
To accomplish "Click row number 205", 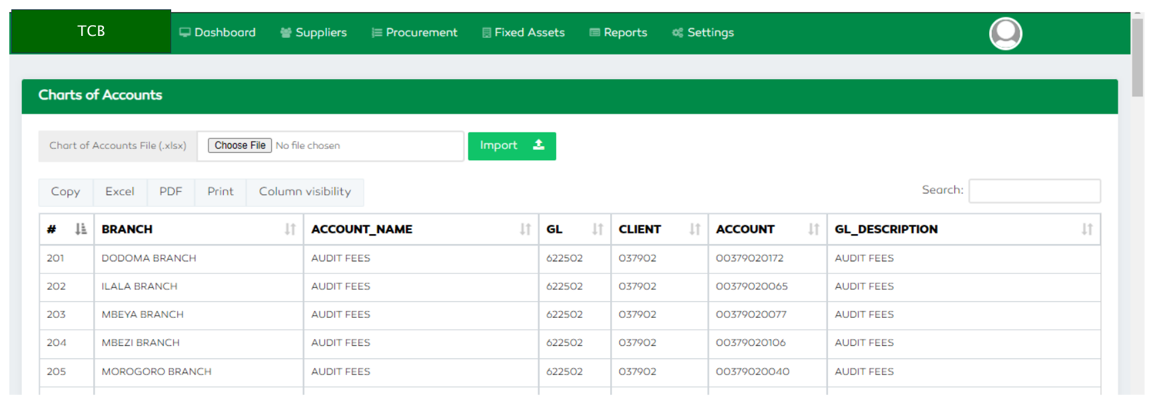I will (56, 372).
